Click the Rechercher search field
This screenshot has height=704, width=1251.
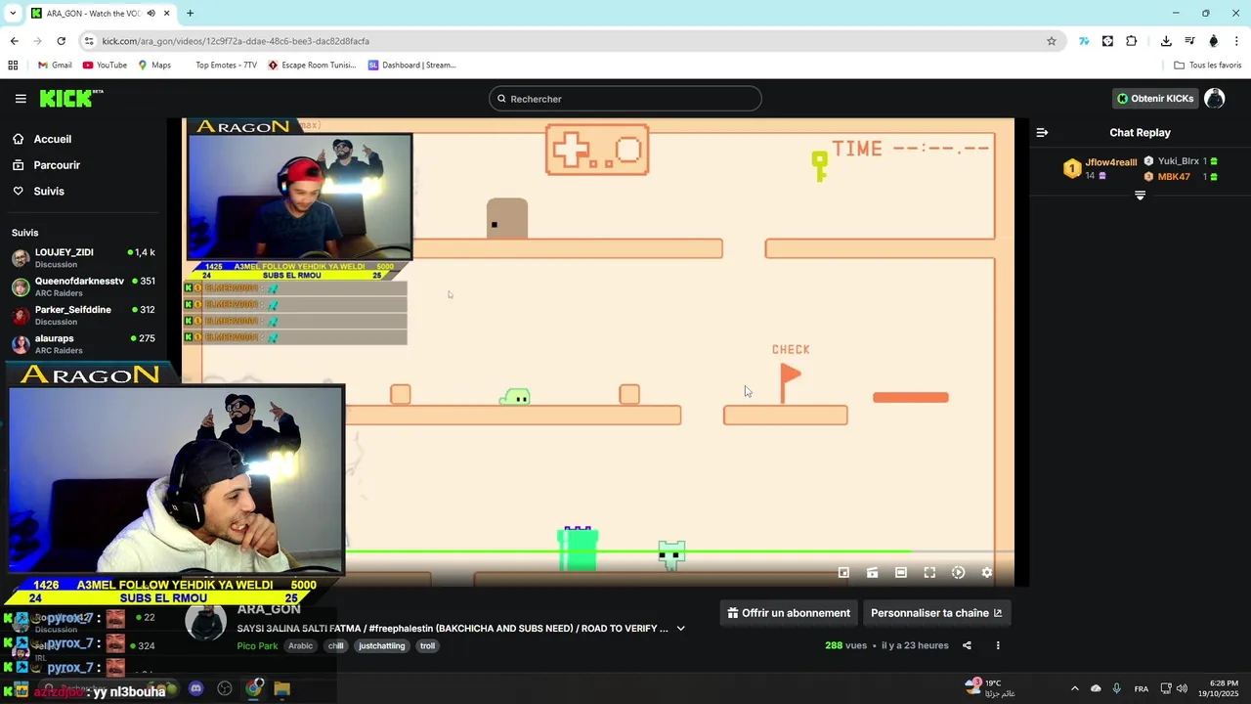(625, 99)
